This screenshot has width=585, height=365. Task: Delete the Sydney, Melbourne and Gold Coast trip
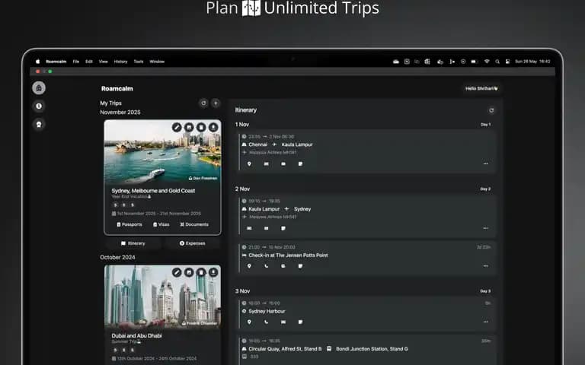pos(201,128)
